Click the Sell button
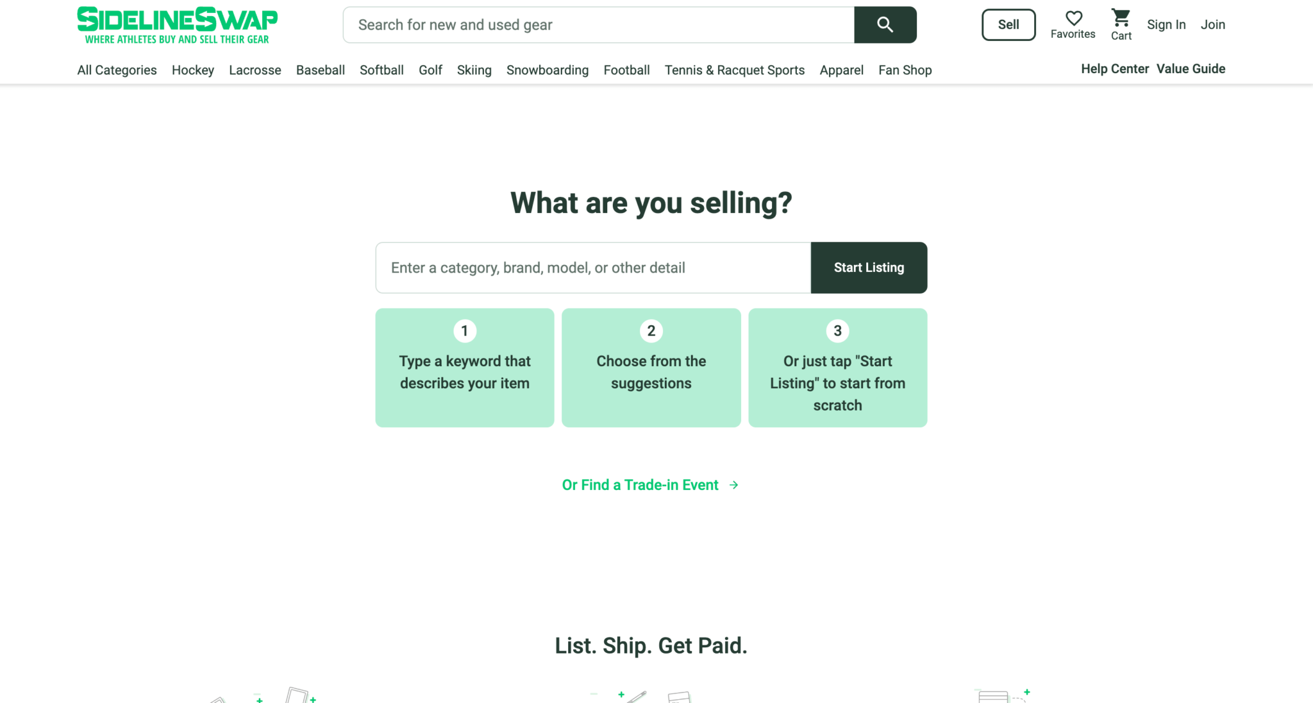The width and height of the screenshot is (1313, 703). coord(1008,25)
